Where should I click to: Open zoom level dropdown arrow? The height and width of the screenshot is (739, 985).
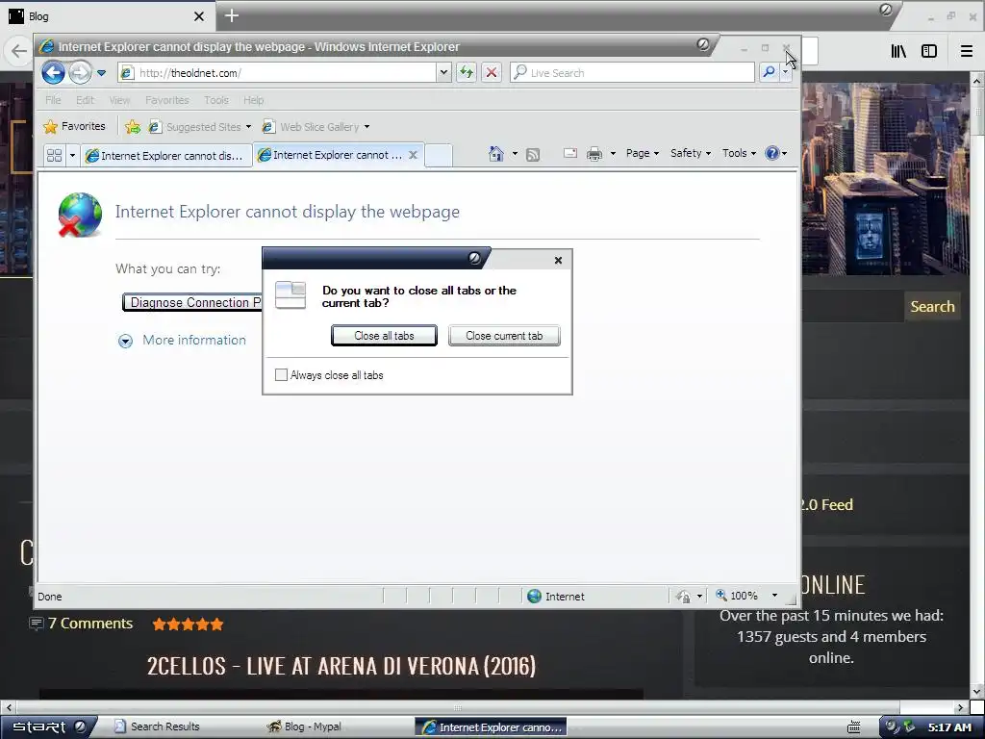coord(774,596)
